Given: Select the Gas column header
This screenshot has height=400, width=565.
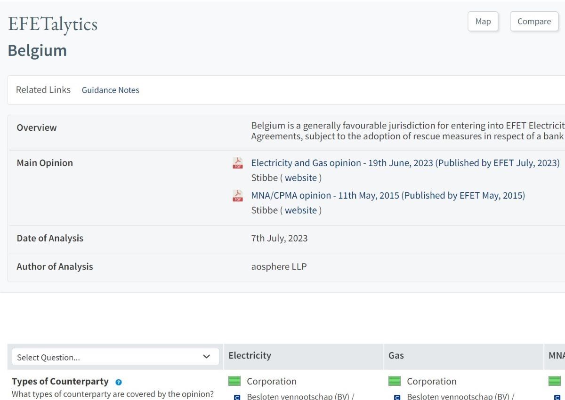Looking at the screenshot, I should point(396,355).
